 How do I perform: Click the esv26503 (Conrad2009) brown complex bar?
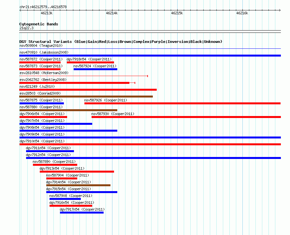(x=86, y=97)
